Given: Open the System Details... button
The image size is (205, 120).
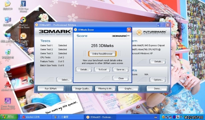Looking at the screenshot, I should pyautogui.click(x=158, y=62).
